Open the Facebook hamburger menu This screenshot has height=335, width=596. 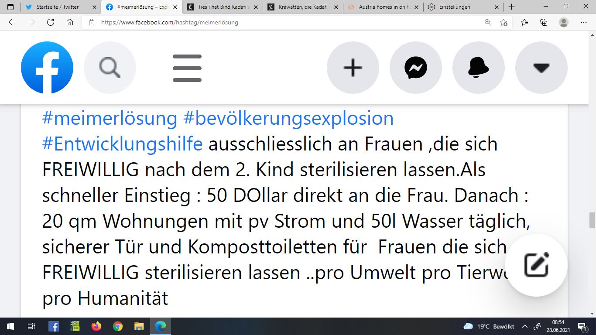(x=187, y=68)
